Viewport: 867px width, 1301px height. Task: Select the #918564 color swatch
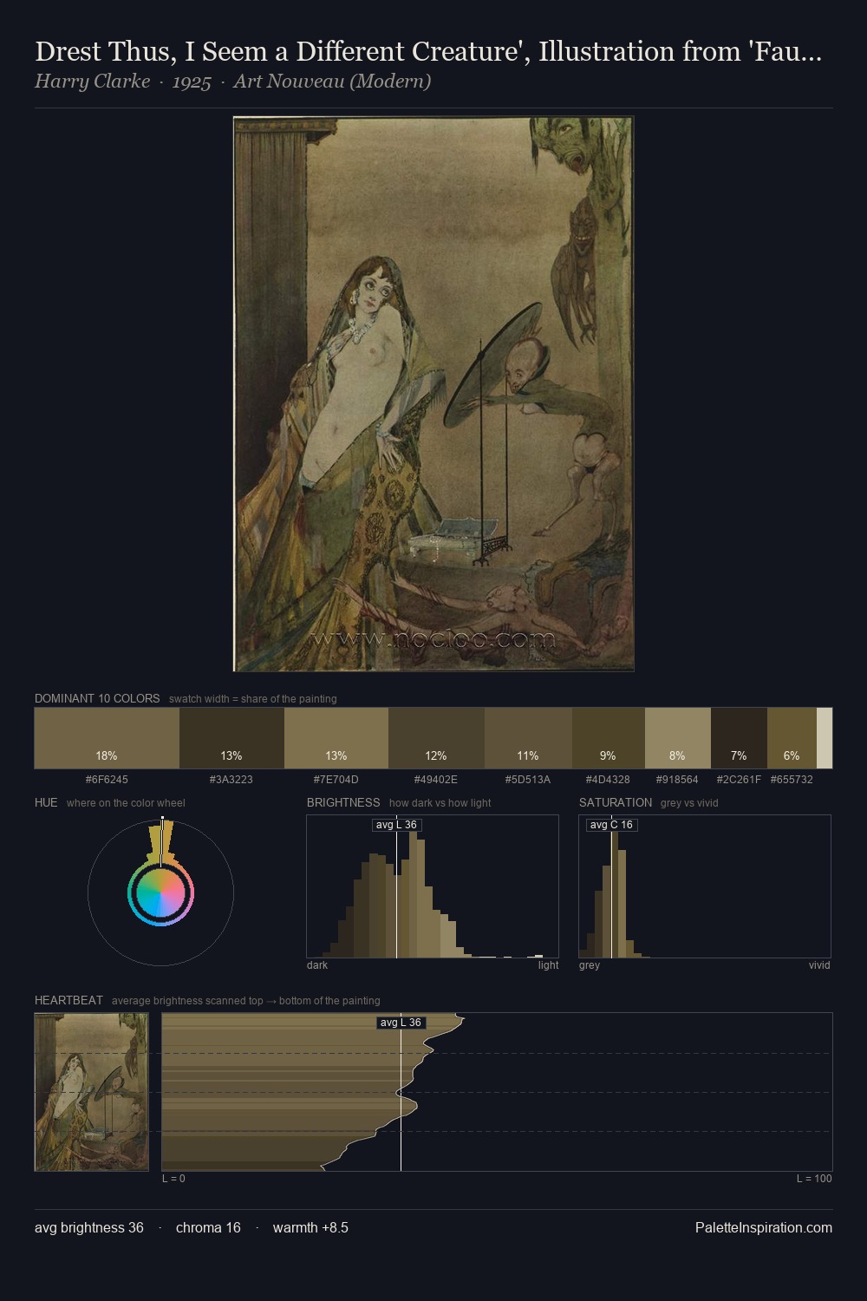[x=678, y=738]
